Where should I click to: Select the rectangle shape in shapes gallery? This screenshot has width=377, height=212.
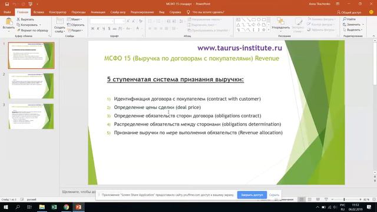(253, 19)
